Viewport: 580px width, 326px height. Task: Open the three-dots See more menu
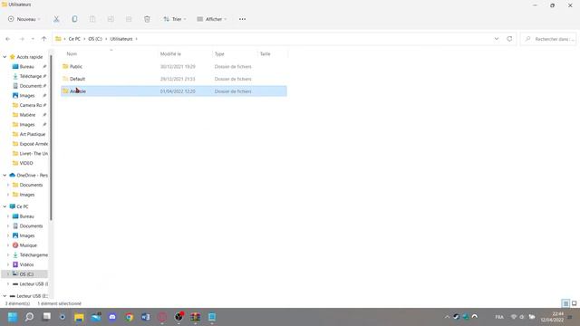pos(242,19)
